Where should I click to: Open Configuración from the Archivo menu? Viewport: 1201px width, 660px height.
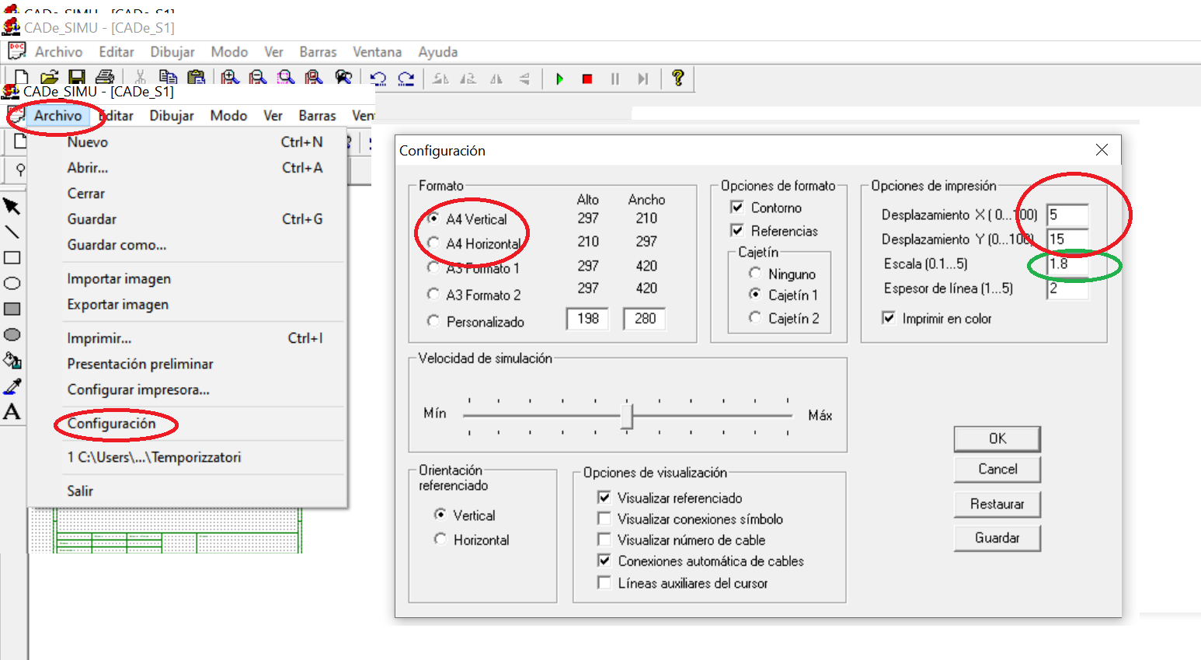[111, 424]
